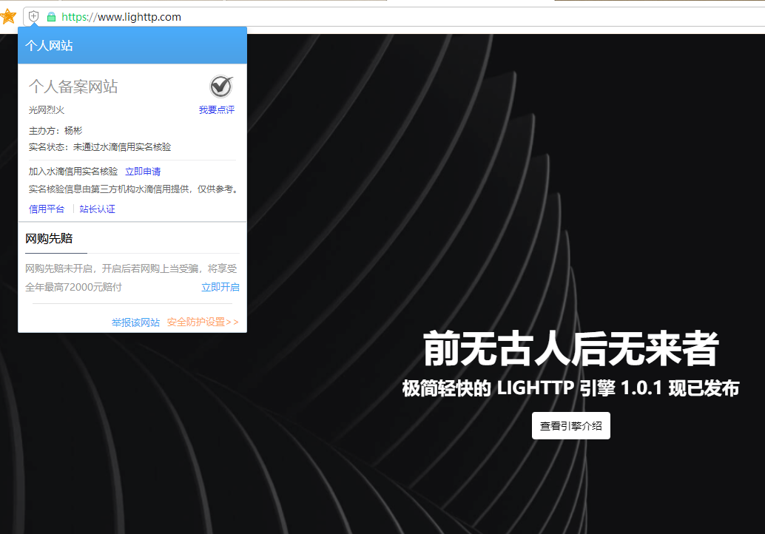Image resolution: width=765 pixels, height=534 pixels.
Task: Report the site via 举报该网站
Action: pos(135,322)
